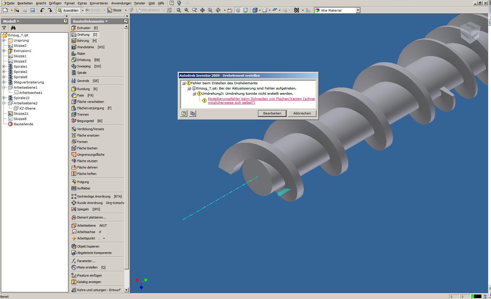The width and height of the screenshot is (491, 299).
Task: Open the 'Wie Material' color style dropdown
Action: click(358, 10)
